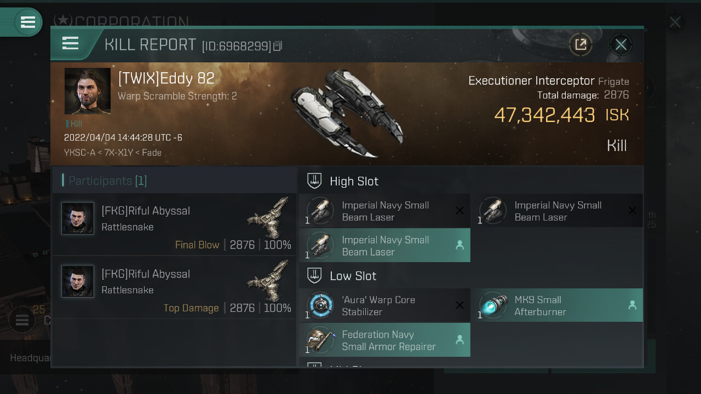Viewport: 701px width, 394px height.
Task: Tap the Final Blow Rattlesnake ship icon
Action: [x=268, y=218]
